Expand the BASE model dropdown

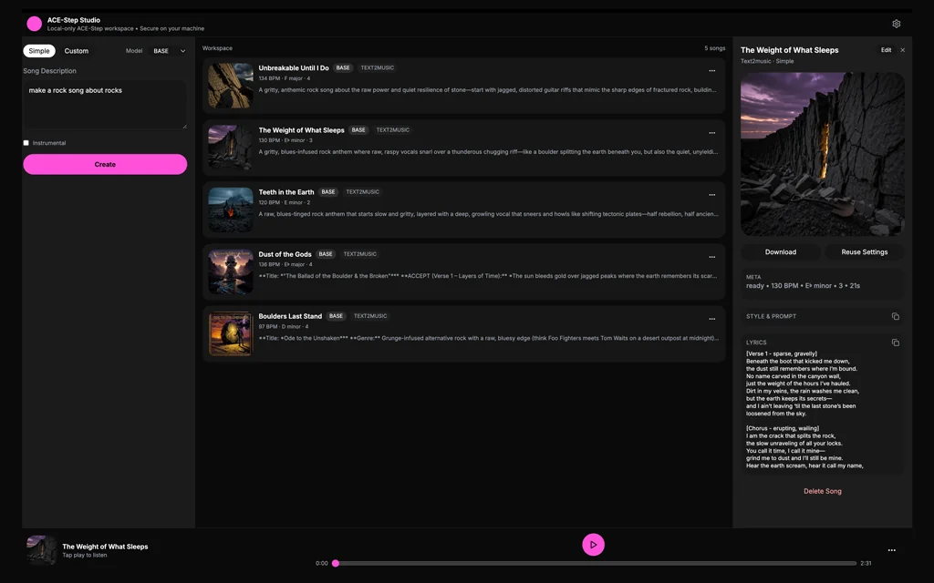(169, 51)
